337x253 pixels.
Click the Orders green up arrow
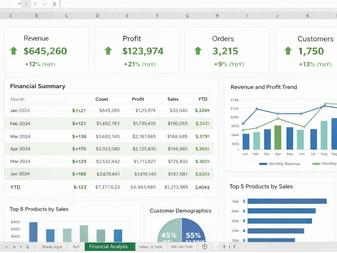click(198, 51)
